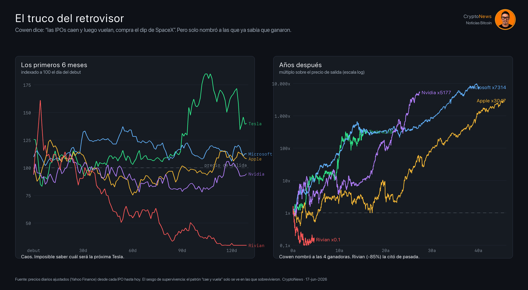Click the Nvidia label in left chart
The image size is (528, 290).
(256, 174)
